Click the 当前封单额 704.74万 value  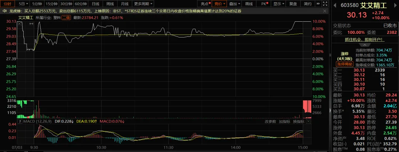(x=384, y=50)
